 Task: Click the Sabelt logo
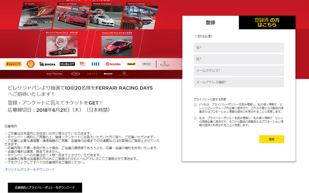point(131,64)
